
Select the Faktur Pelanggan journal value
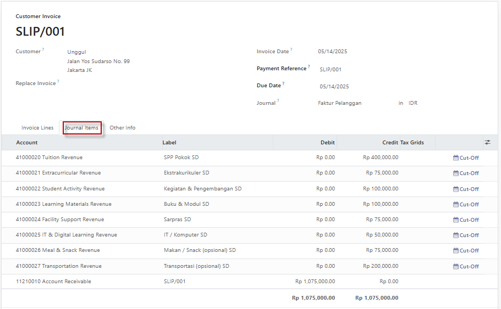point(340,103)
